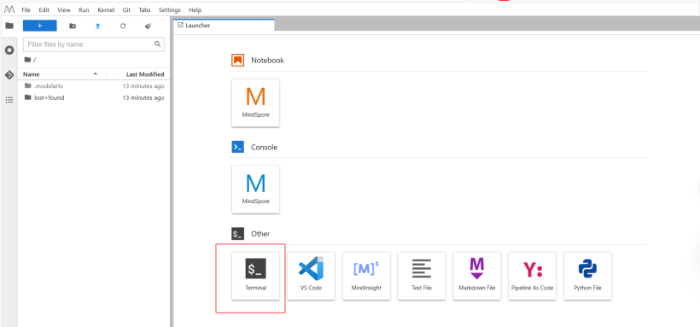Viewport: 700px width, 327px height.
Task: Open the View menu
Action: click(64, 10)
